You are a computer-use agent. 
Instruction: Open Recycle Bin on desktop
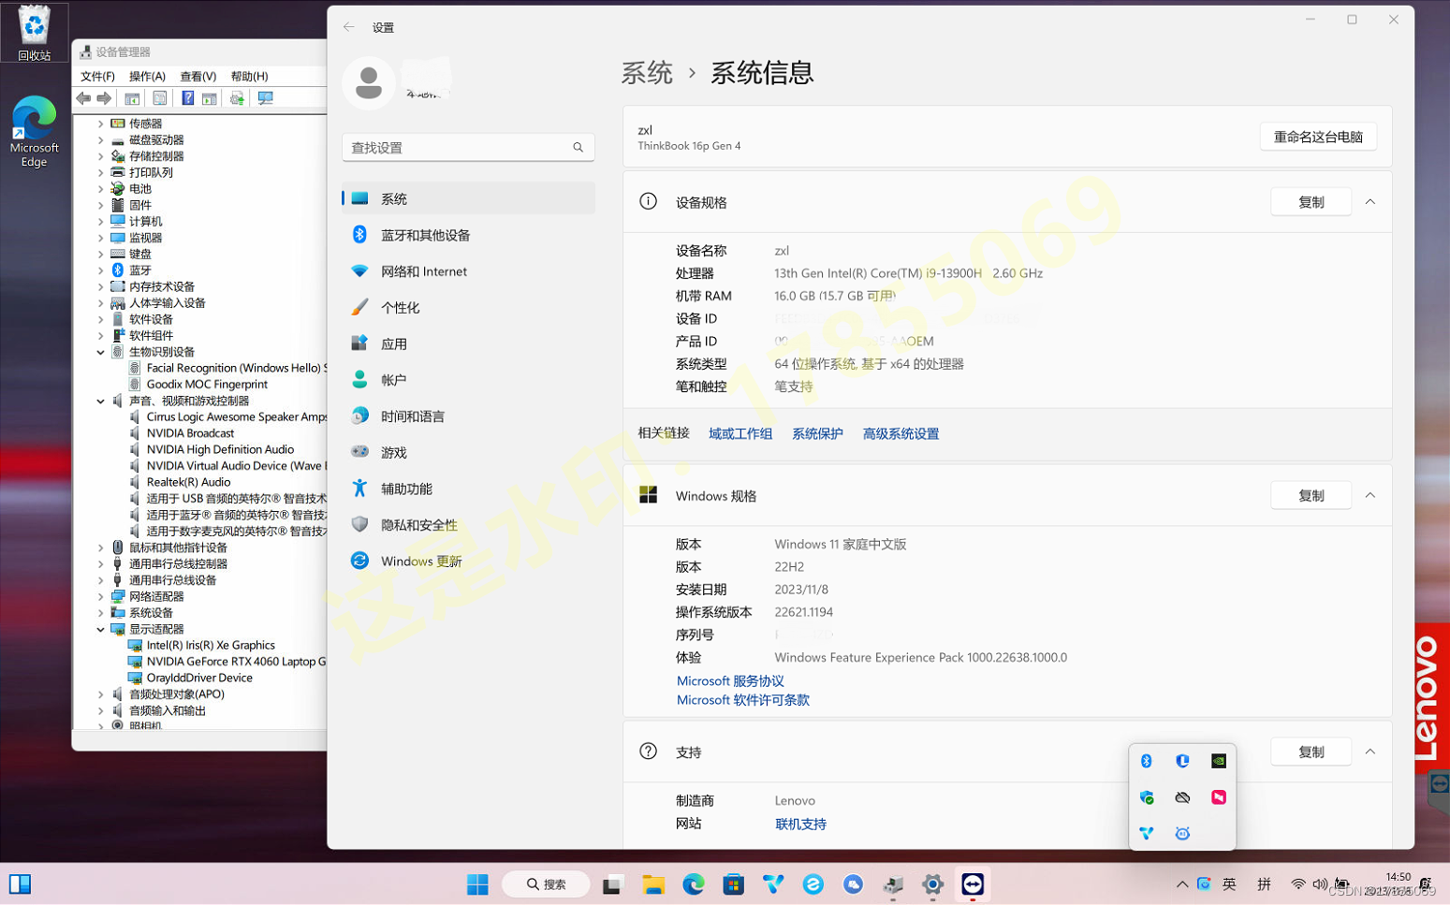(x=34, y=32)
